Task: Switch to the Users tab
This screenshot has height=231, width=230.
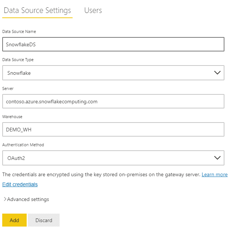Action: 93,10
